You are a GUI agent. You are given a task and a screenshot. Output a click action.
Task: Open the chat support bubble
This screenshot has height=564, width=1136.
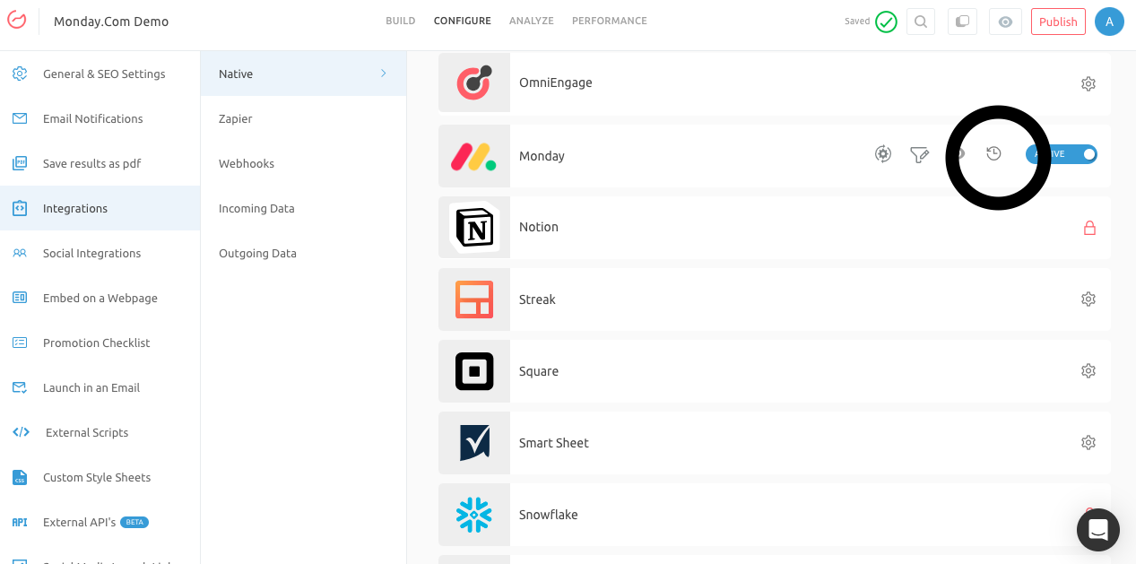click(1098, 529)
